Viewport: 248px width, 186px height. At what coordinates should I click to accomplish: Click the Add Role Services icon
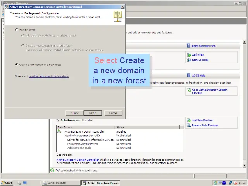tap(189, 120)
